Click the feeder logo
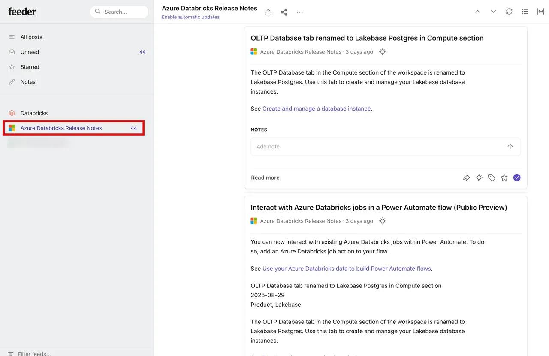 (22, 12)
